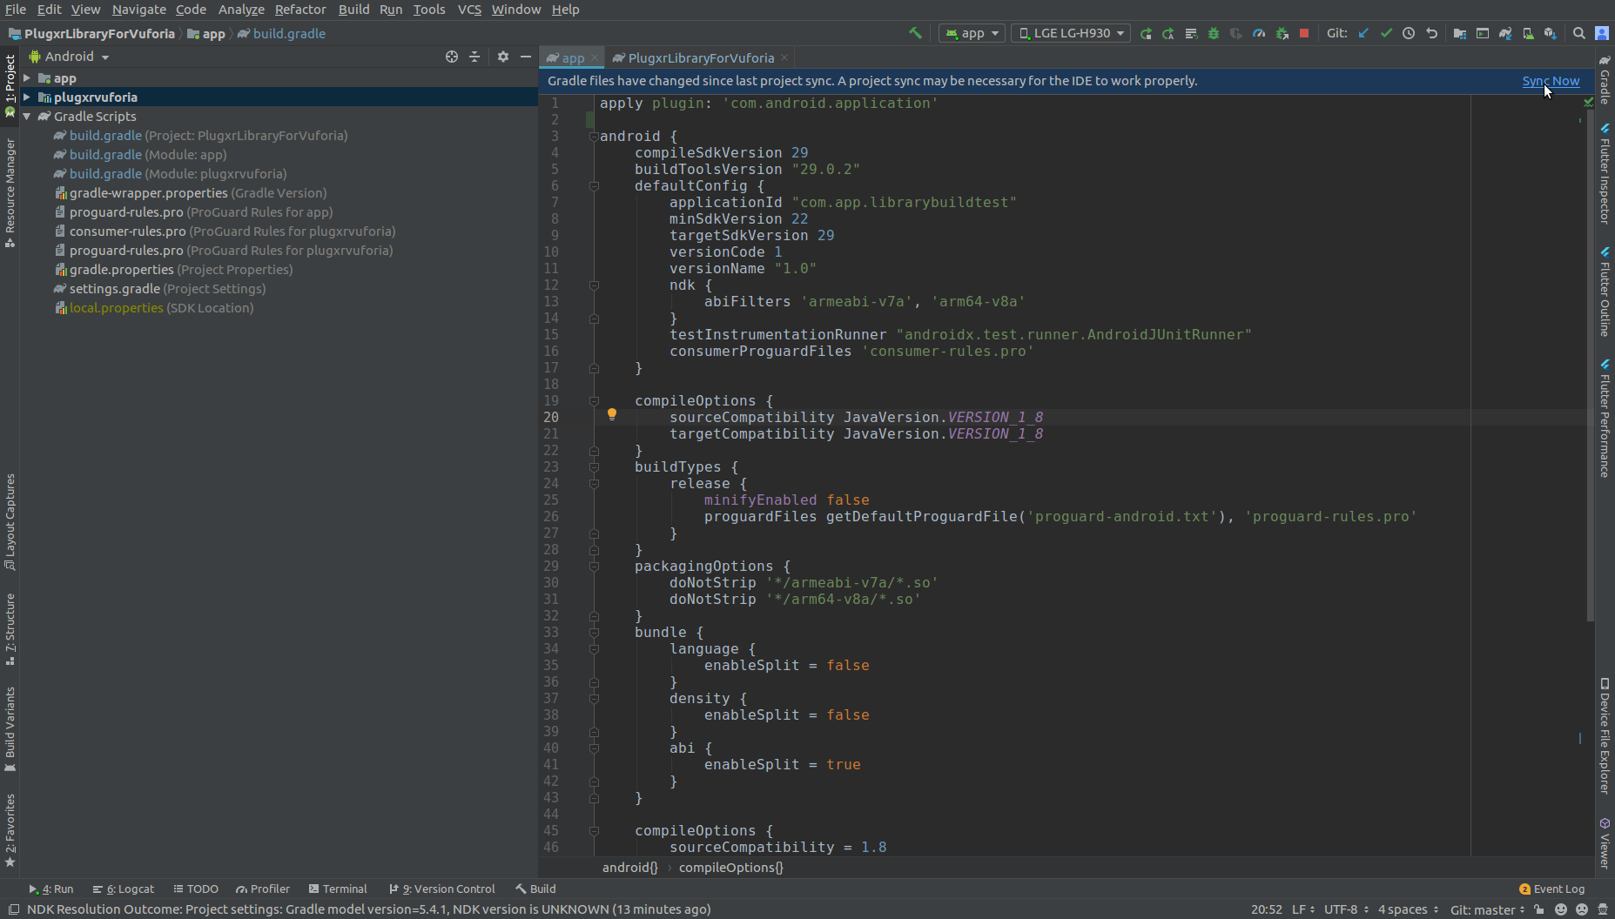Open the Navigate menu
The width and height of the screenshot is (1615, 919).
pos(138,10)
